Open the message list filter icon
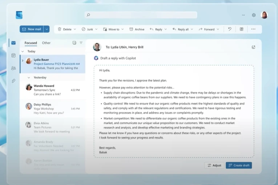The height and width of the screenshot is (185, 278). 81,43
